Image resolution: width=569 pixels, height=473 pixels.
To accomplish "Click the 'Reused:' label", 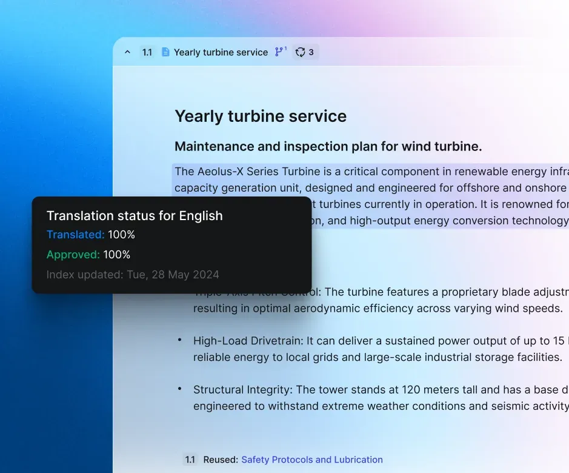I will coord(221,460).
